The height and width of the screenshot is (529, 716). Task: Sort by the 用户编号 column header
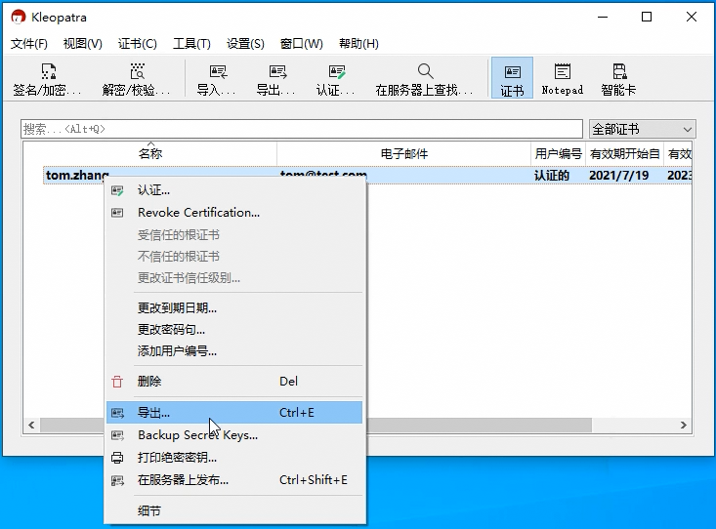559,154
